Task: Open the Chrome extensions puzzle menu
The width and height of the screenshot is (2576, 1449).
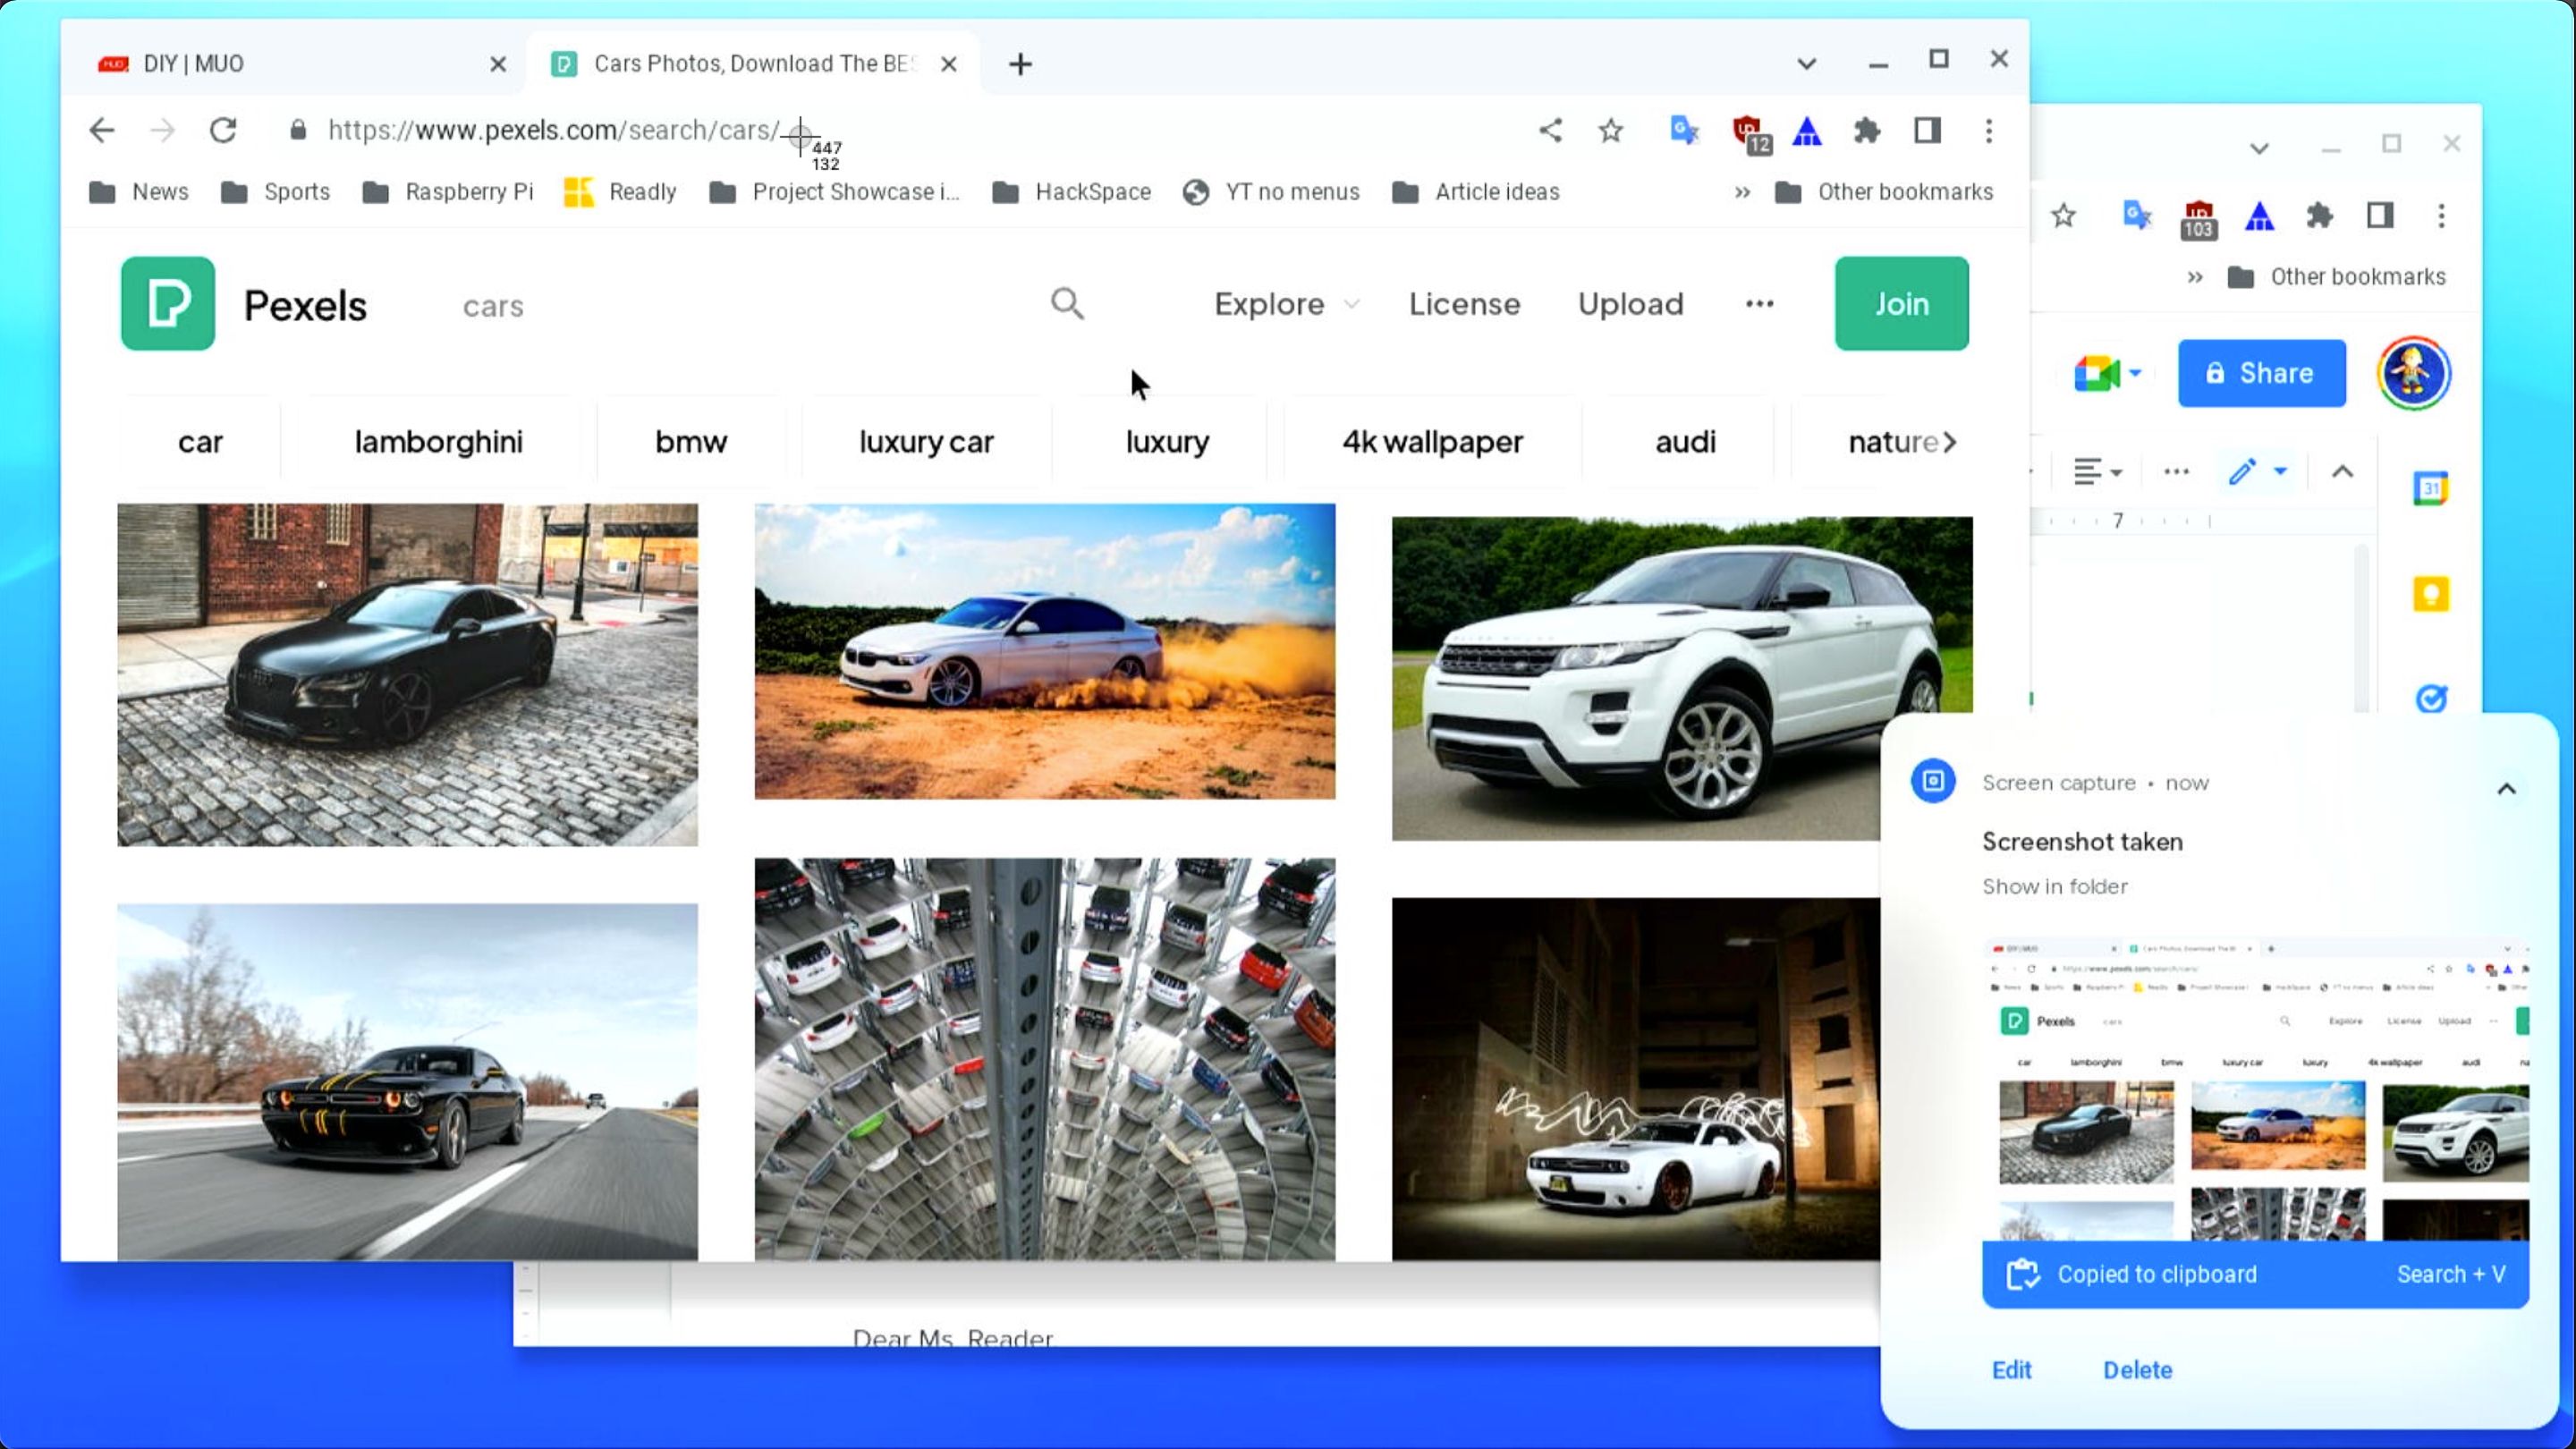Action: pyautogui.click(x=1868, y=131)
